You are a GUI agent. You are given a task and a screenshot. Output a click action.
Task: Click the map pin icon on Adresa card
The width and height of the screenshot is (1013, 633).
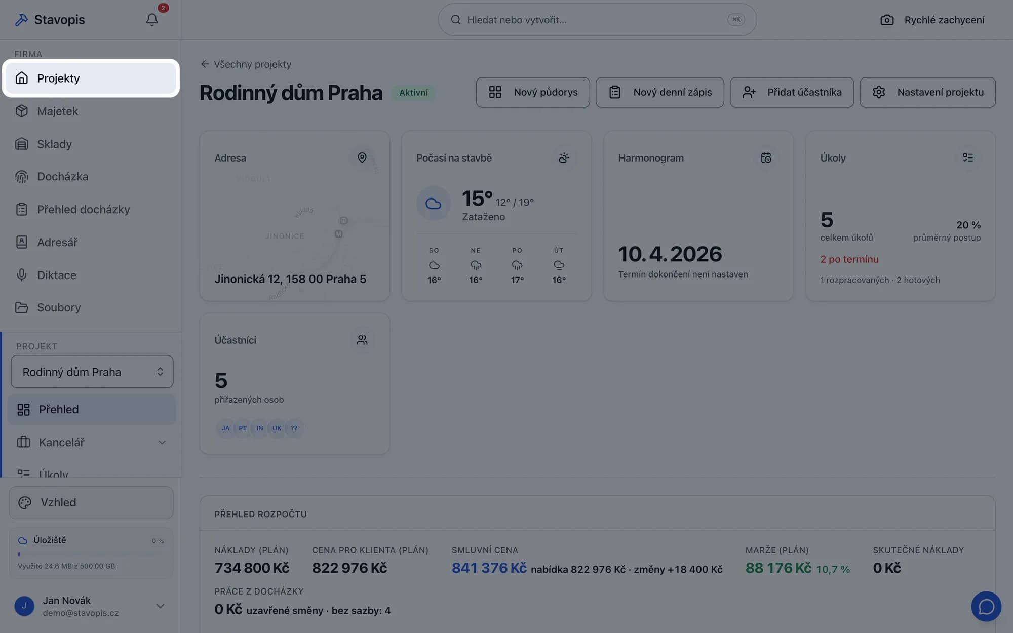coord(362,157)
